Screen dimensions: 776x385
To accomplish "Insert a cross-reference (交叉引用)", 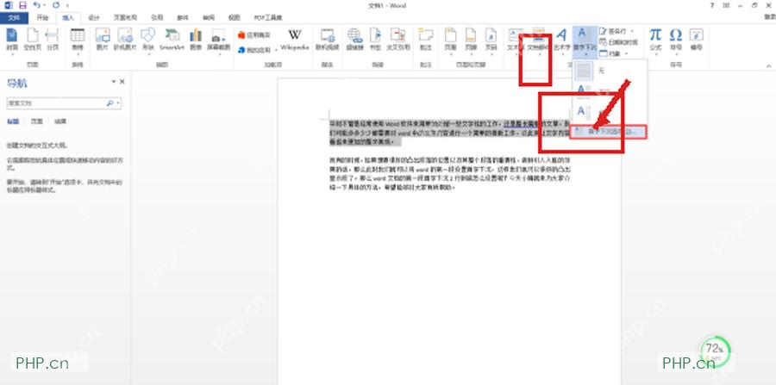I will click(x=397, y=40).
